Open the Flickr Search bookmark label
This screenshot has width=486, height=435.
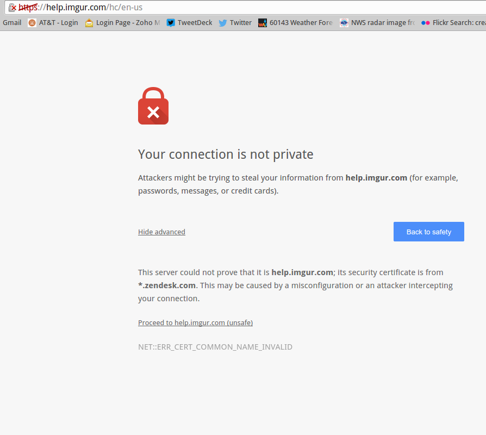click(x=459, y=23)
